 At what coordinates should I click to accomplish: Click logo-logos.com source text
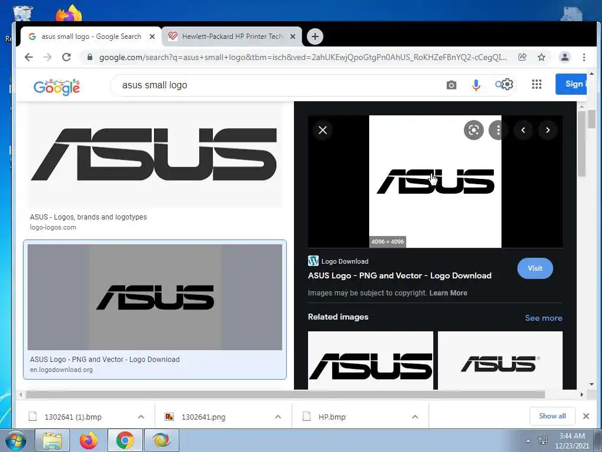[x=53, y=227]
